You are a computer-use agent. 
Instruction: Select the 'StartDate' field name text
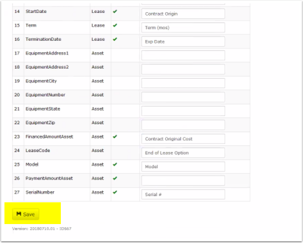36,11
